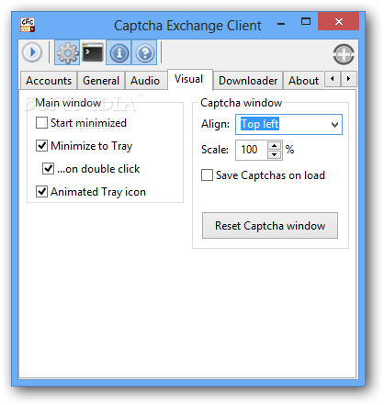The image size is (384, 405).
Task: Click the gray plus circle icon
Action: (x=344, y=54)
